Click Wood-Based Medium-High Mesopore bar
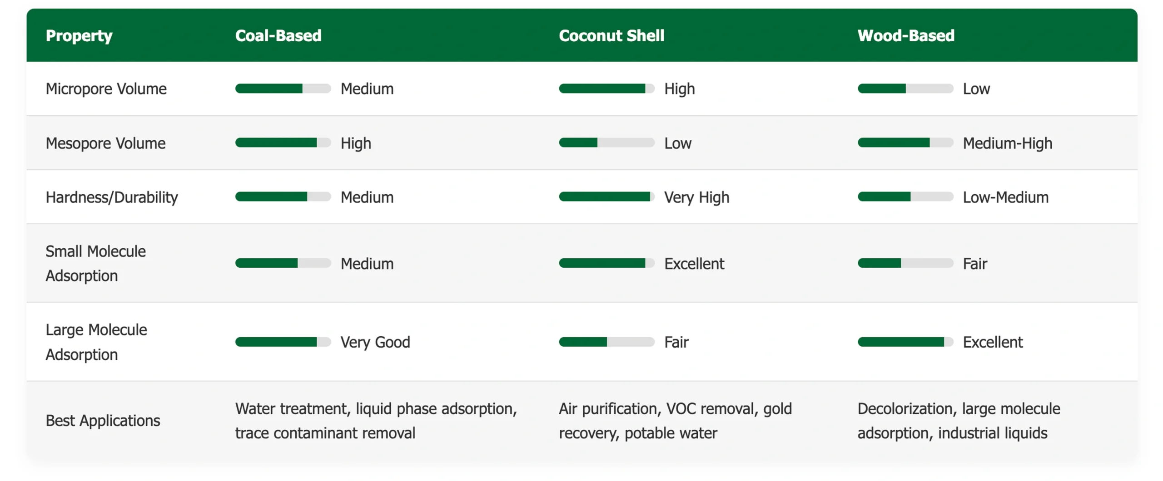 click(x=905, y=143)
